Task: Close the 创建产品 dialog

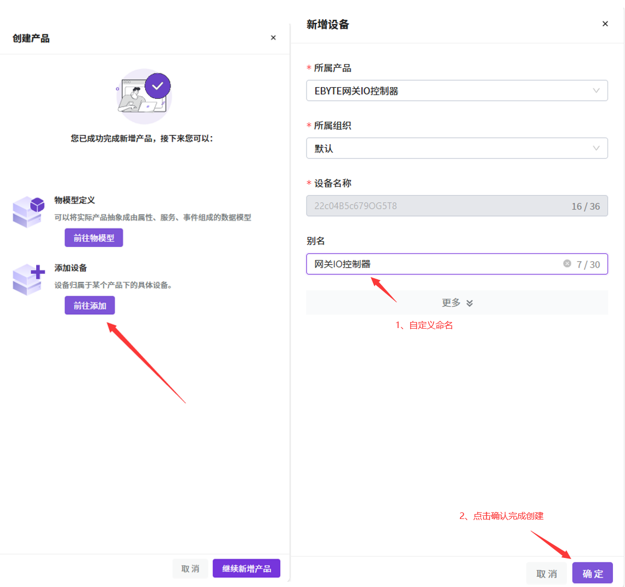Action: tap(273, 38)
